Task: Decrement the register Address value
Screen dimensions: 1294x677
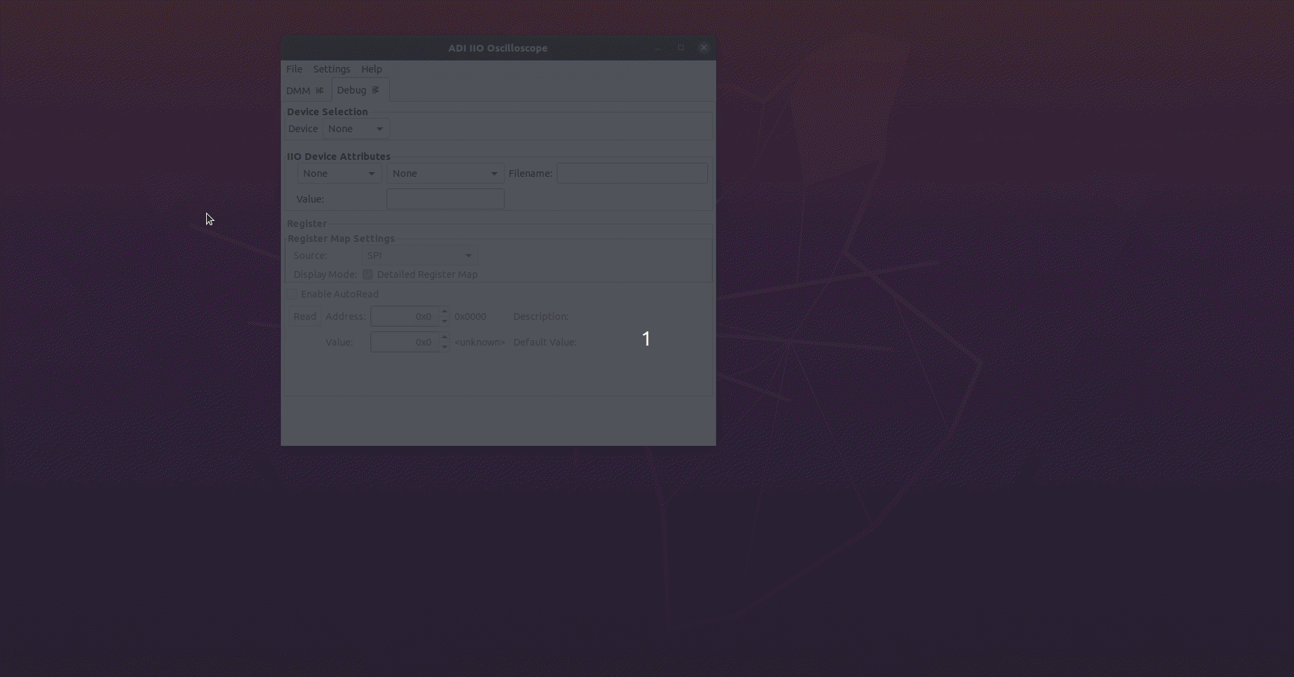Action: point(444,321)
